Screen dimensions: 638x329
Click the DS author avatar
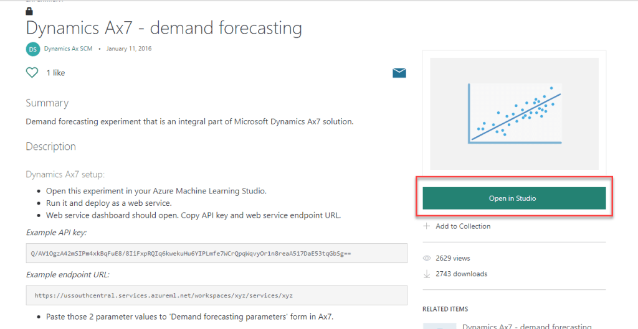point(33,49)
